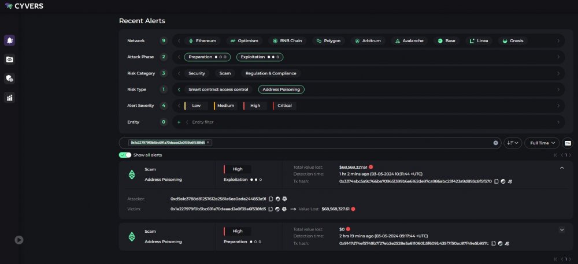Copy the first alert's Tx hash
The height and width of the screenshot is (264, 578).
(496, 181)
